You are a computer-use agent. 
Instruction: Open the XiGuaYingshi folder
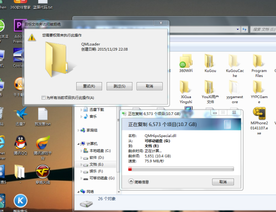click(186, 92)
